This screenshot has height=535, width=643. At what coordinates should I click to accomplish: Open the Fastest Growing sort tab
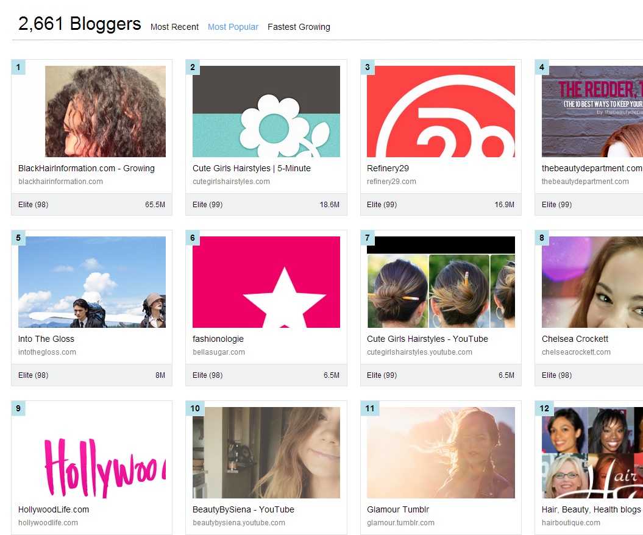(299, 27)
